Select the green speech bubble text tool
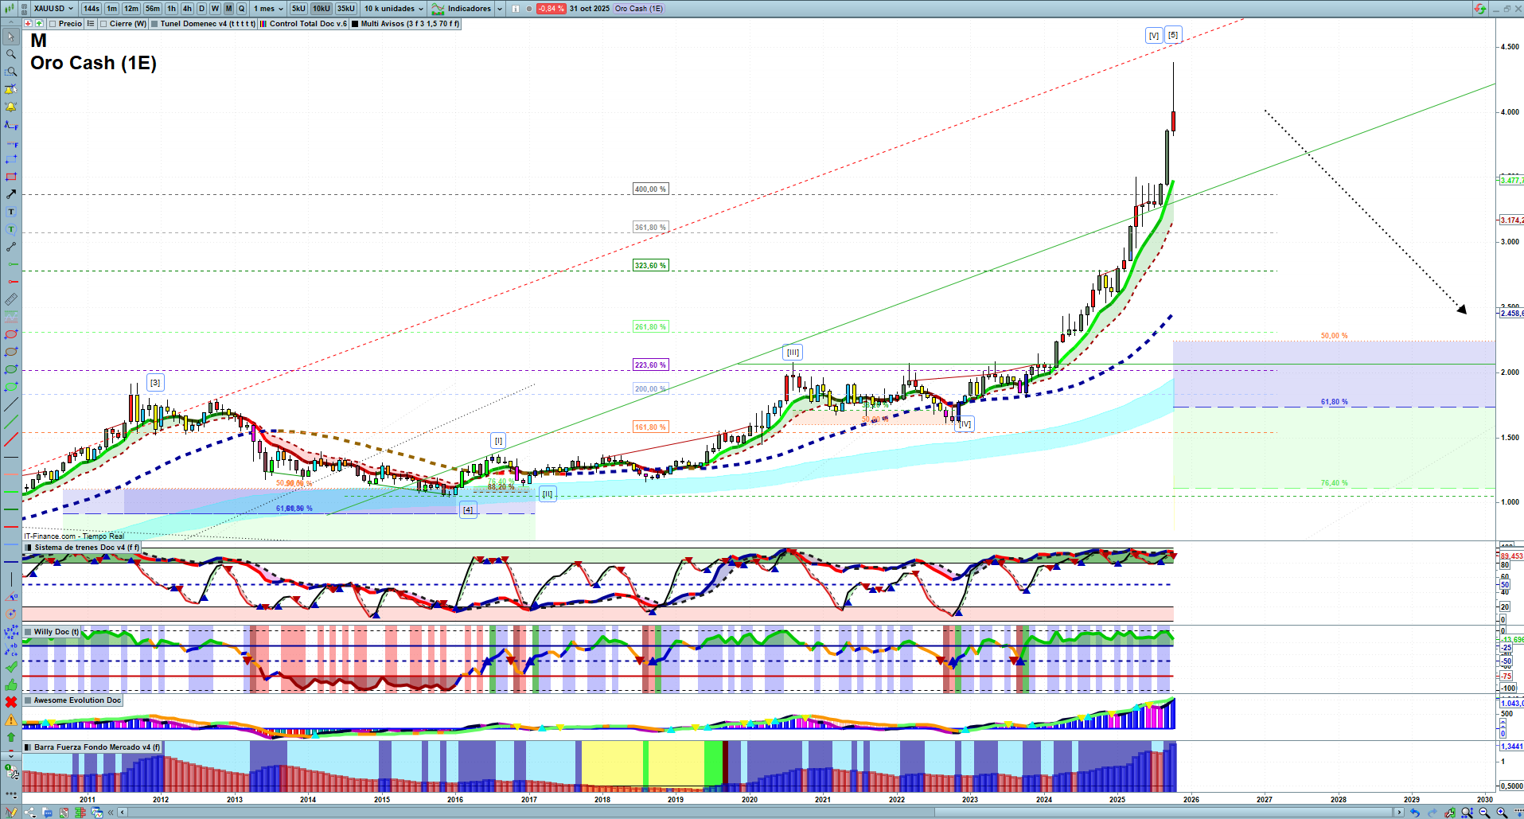1524x819 pixels. pos(11,229)
